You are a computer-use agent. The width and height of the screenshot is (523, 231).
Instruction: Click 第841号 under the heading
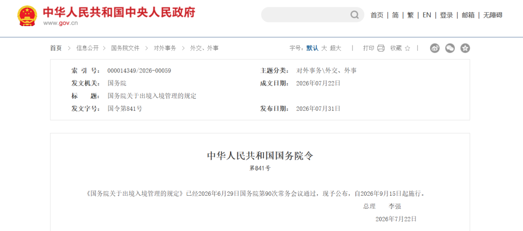(x=260, y=169)
